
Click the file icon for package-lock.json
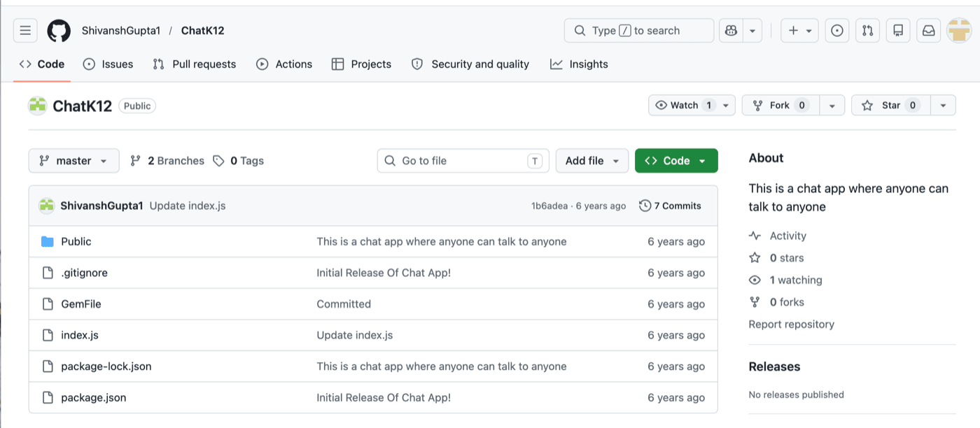48,366
